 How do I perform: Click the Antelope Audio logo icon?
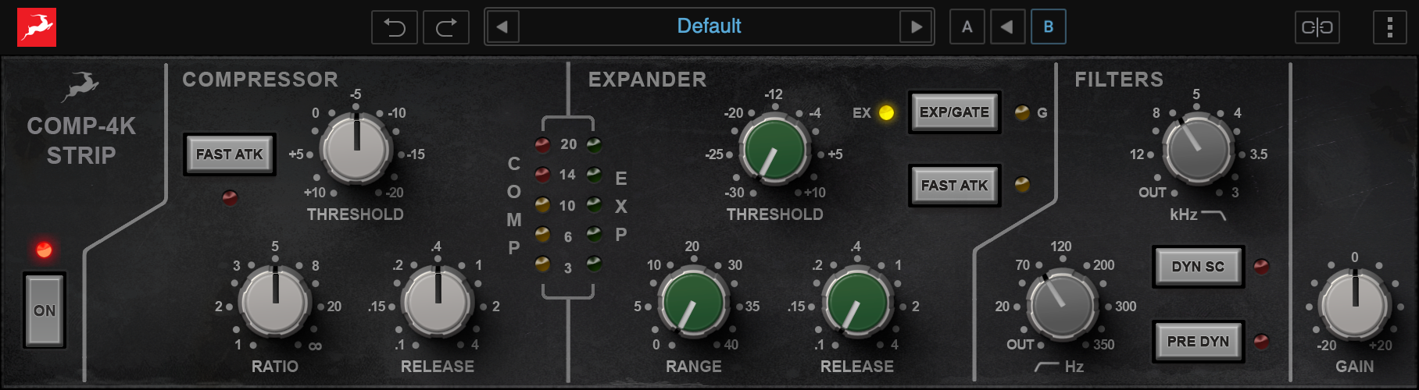pyautogui.click(x=37, y=27)
